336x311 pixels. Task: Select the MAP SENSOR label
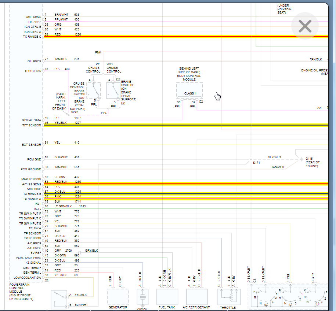point(31,179)
